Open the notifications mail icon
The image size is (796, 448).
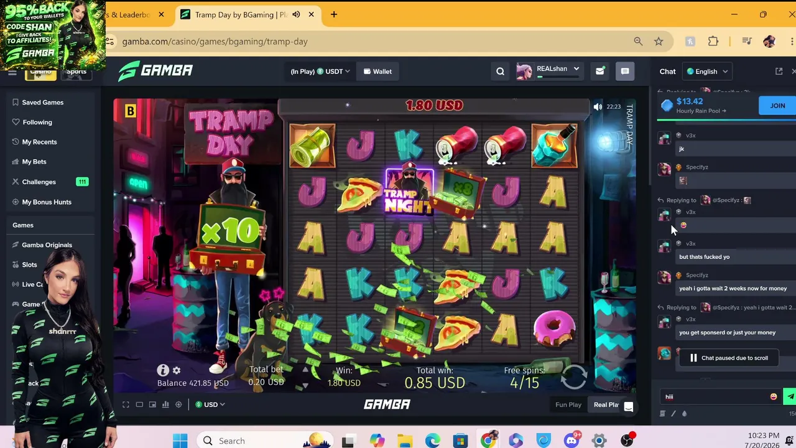pos(599,72)
